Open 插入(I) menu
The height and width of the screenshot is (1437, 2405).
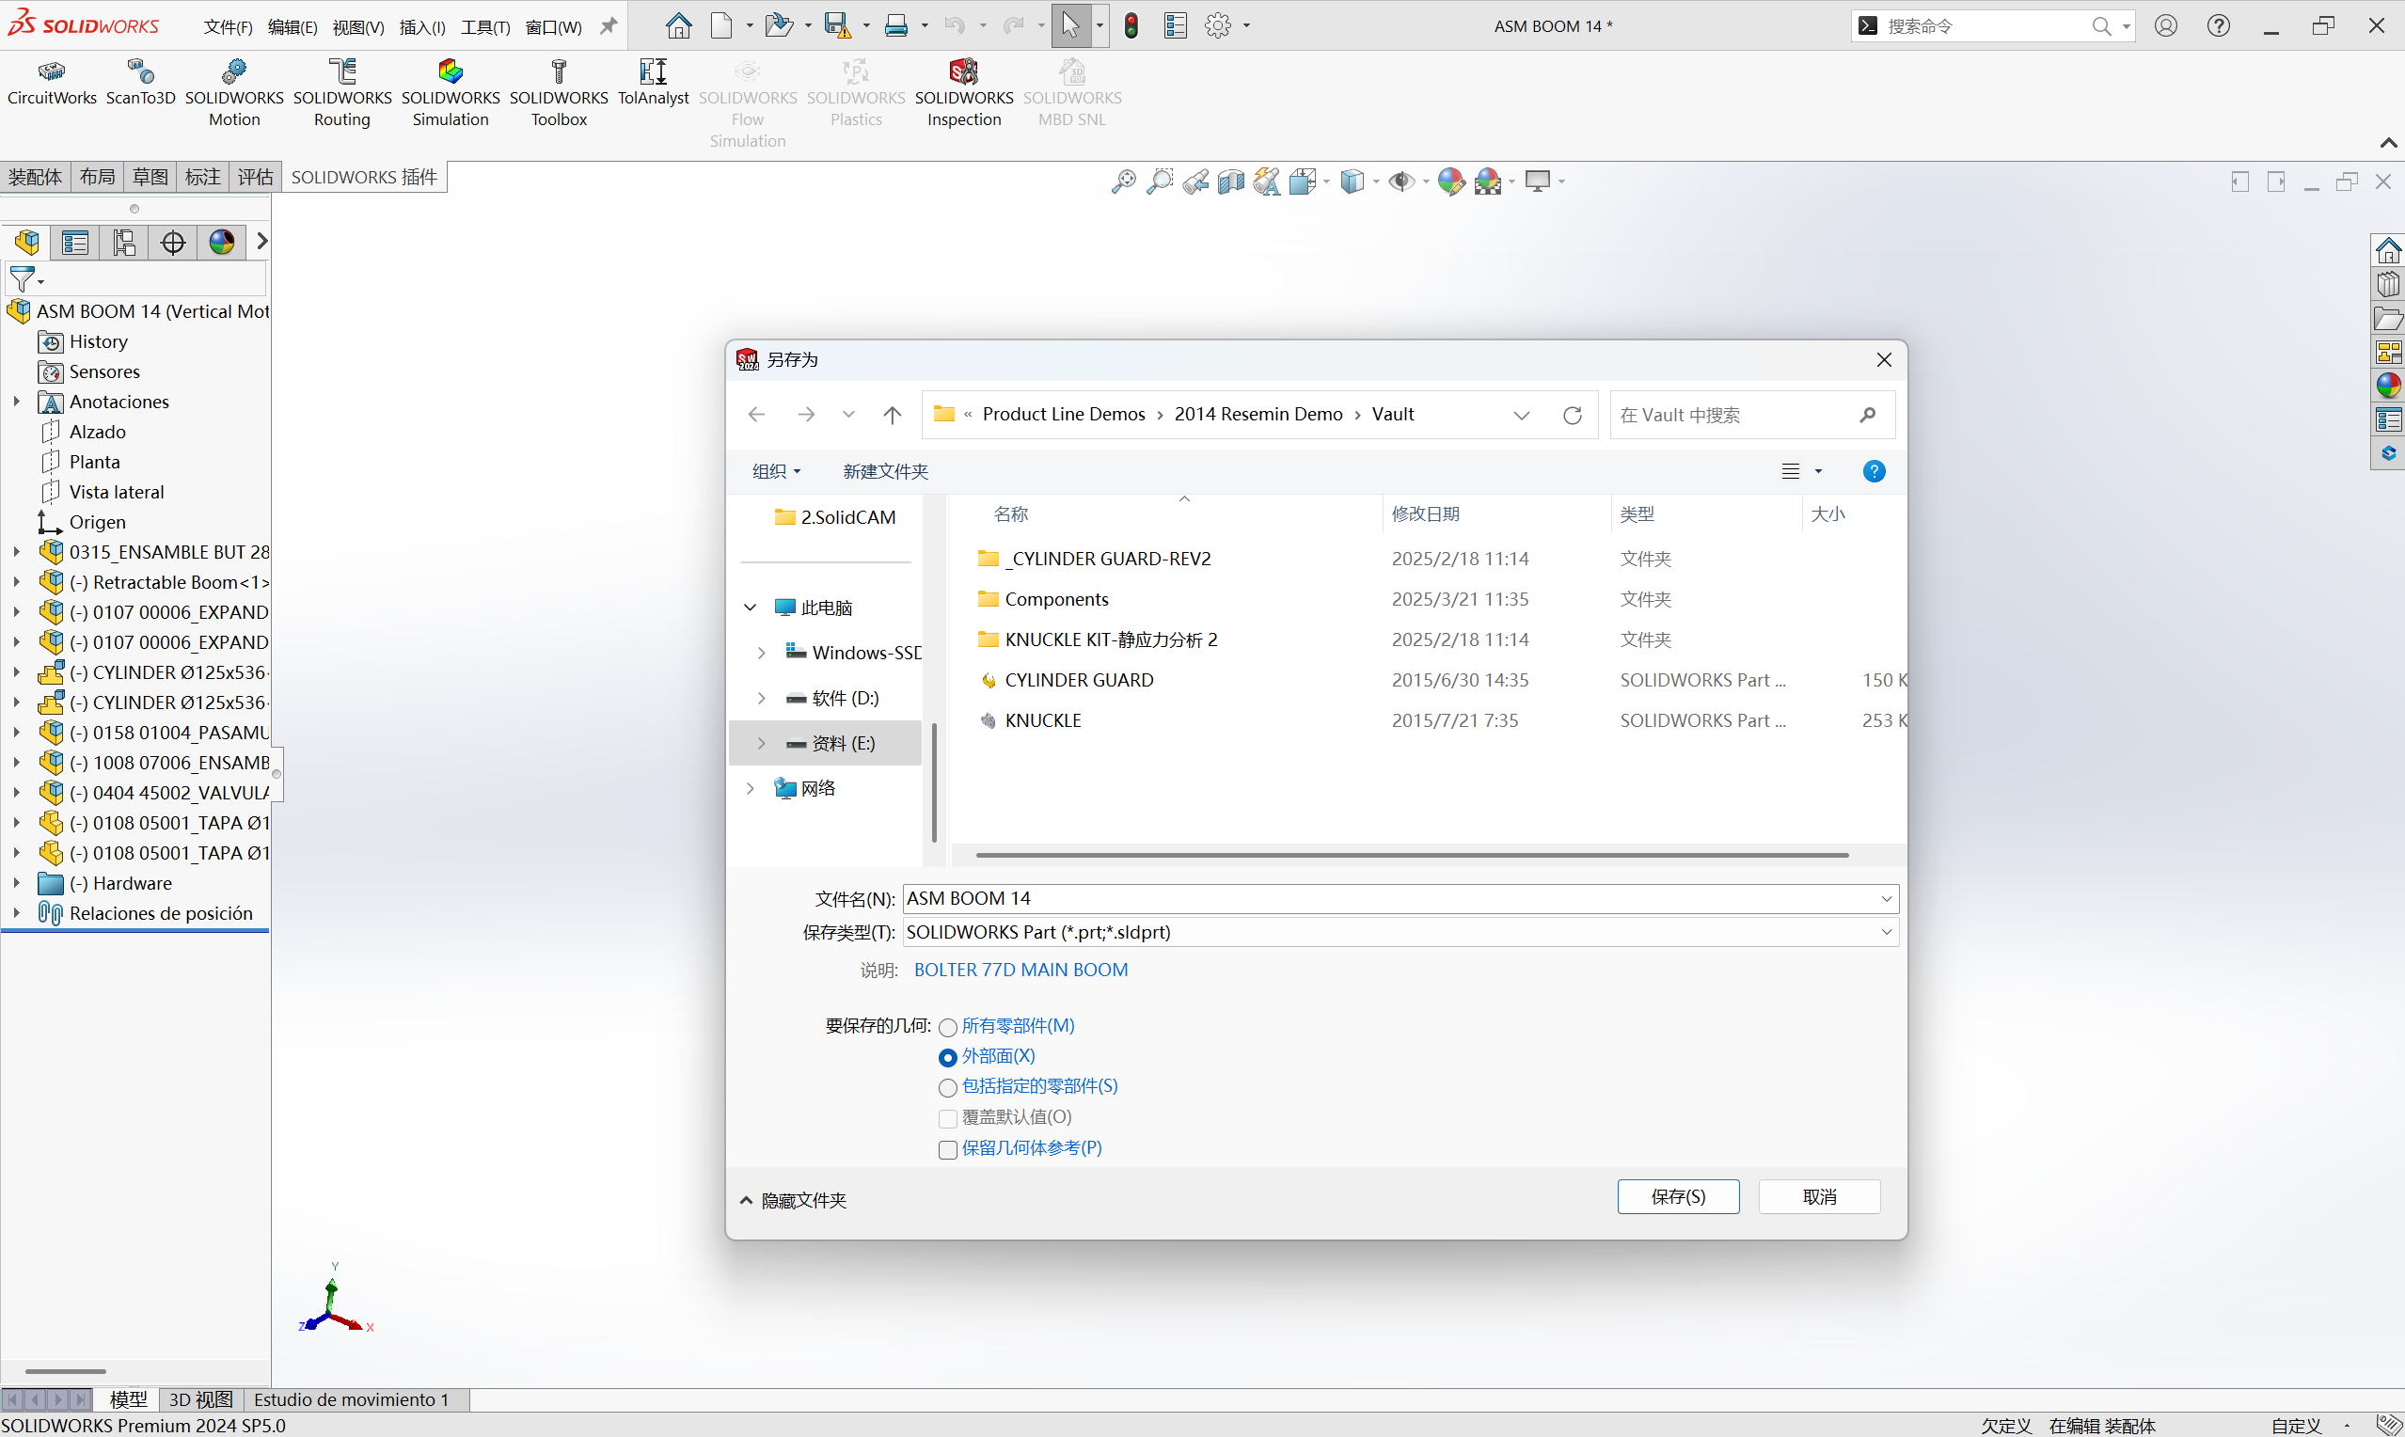tap(422, 26)
